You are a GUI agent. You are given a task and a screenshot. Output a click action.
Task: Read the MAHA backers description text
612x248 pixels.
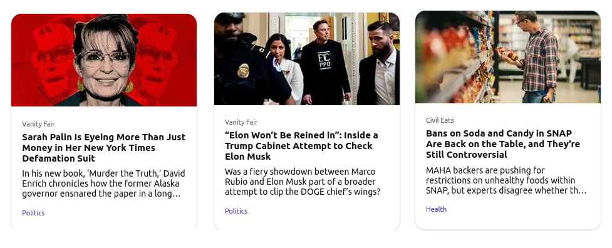506,180
